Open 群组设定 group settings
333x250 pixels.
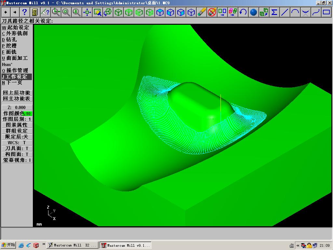[x=17, y=131]
